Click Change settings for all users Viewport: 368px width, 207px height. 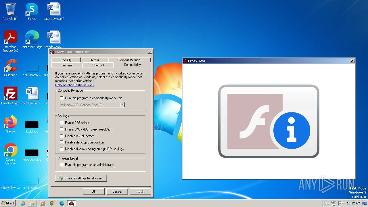(81, 178)
